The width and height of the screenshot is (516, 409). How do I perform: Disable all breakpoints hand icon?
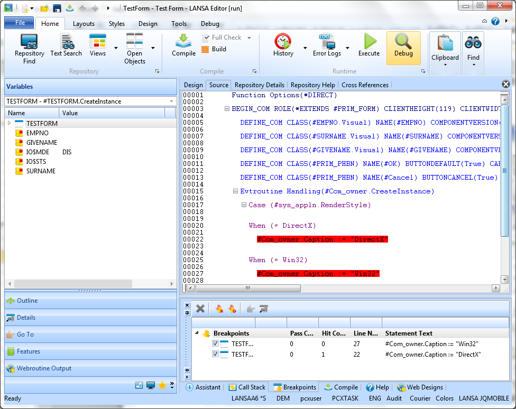232,309
